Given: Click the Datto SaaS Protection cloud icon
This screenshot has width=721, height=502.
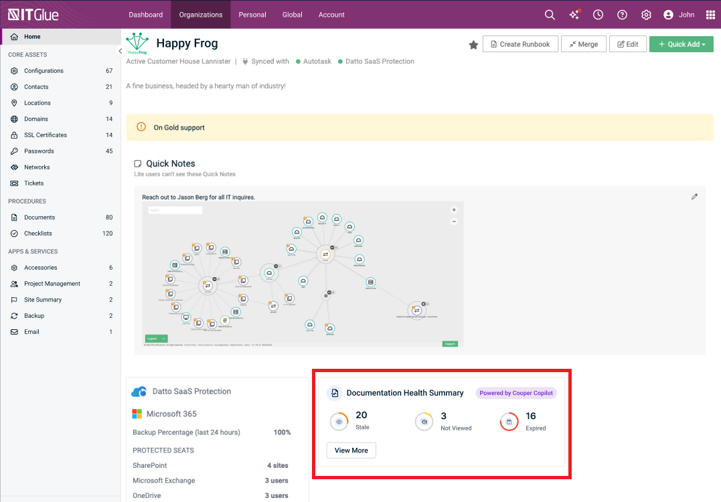Looking at the screenshot, I should (x=139, y=392).
